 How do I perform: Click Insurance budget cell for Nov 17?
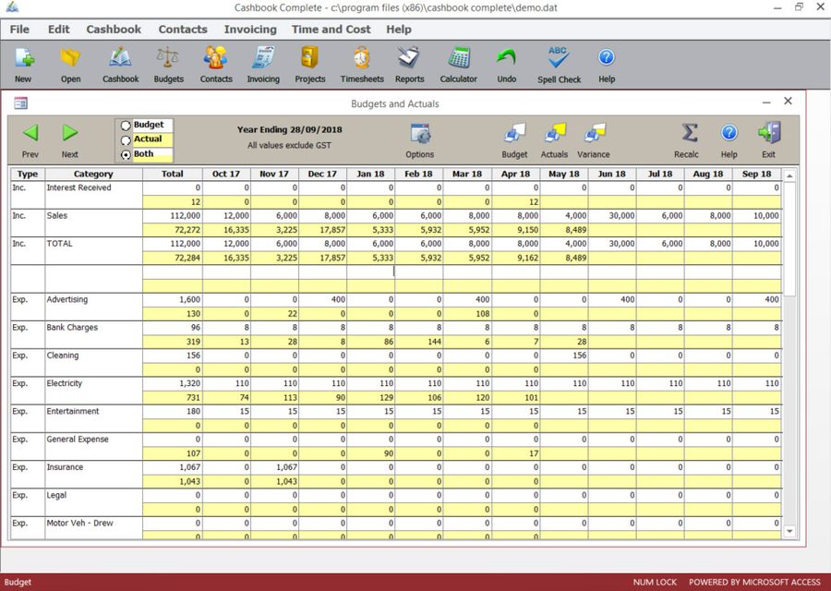click(274, 467)
